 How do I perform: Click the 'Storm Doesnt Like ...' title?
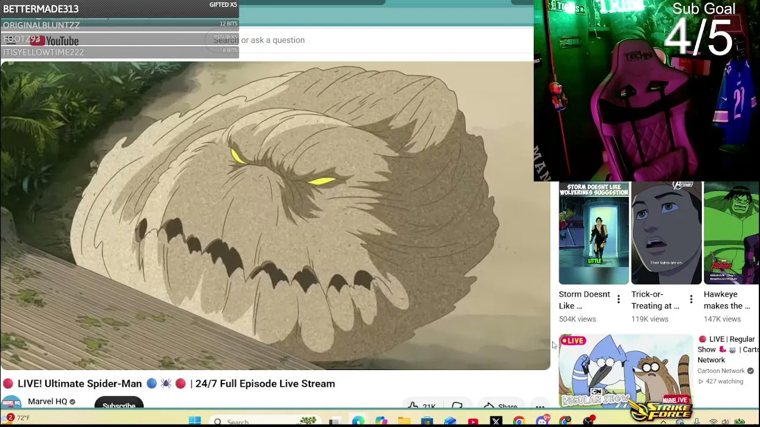tap(584, 300)
